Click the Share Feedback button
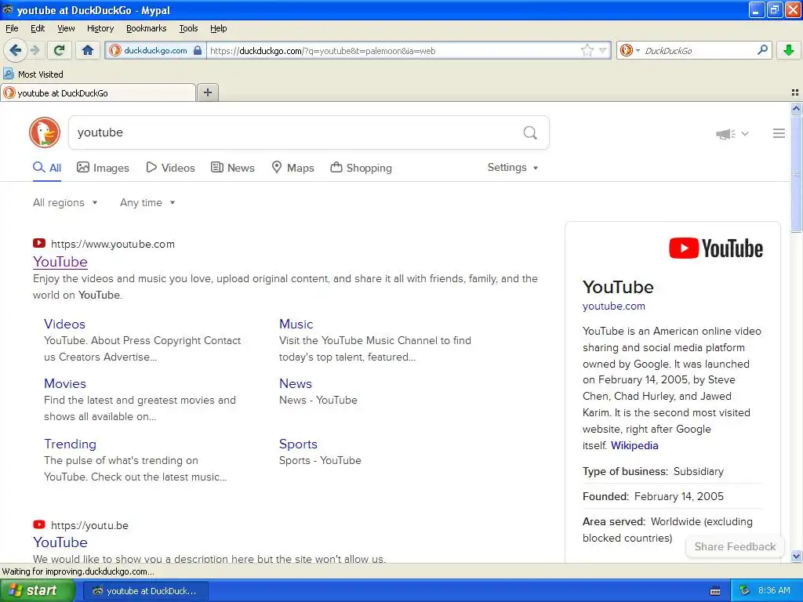Screen dimensions: 803x602 735,546
